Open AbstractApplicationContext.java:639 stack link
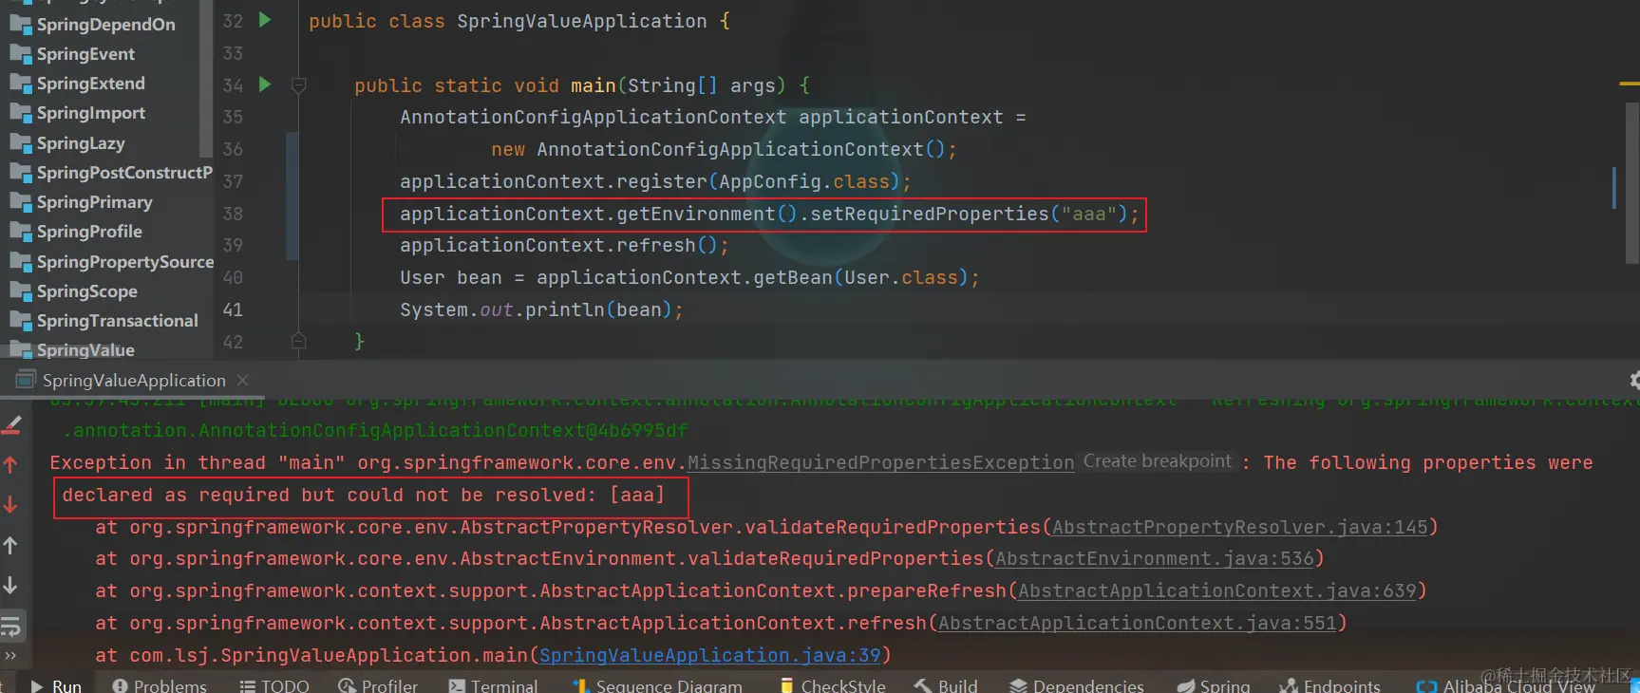1640x693 pixels. [x=1216, y=590]
